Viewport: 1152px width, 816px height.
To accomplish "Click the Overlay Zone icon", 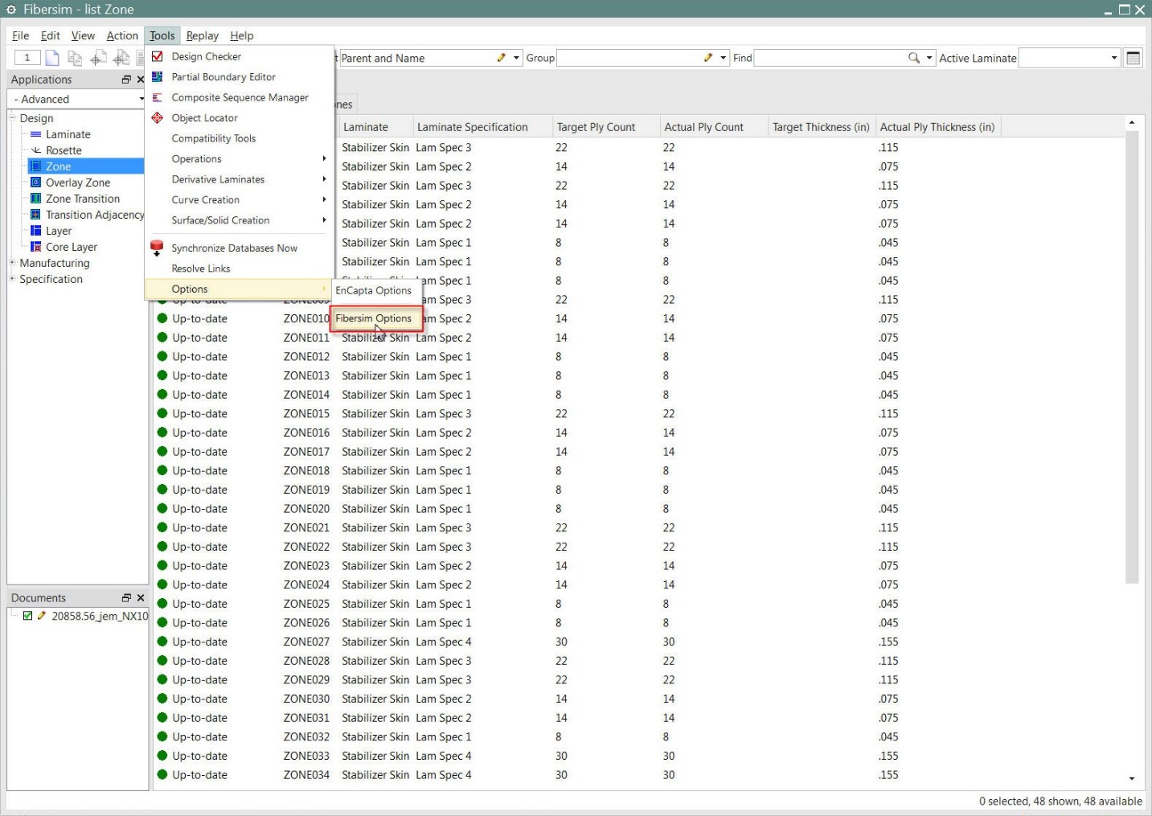I will tap(35, 182).
